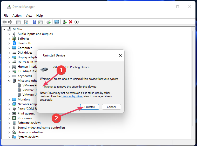This screenshot has width=197, height=146.
Task: Collapse Mice and other pointing devices
Action: click(9, 81)
